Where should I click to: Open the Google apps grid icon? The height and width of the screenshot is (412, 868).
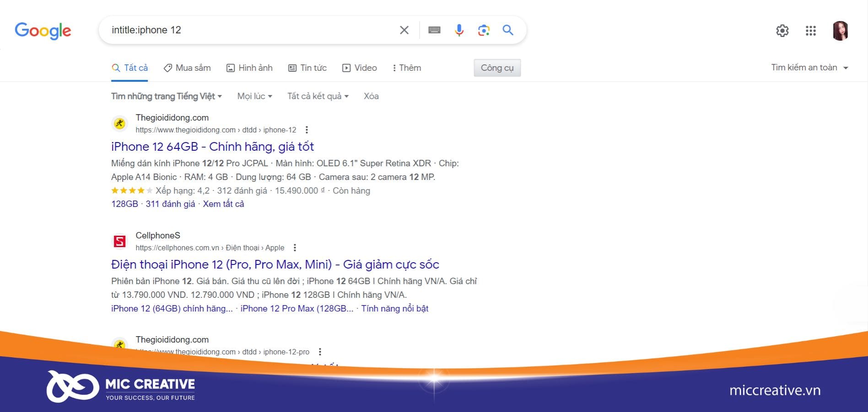811,31
